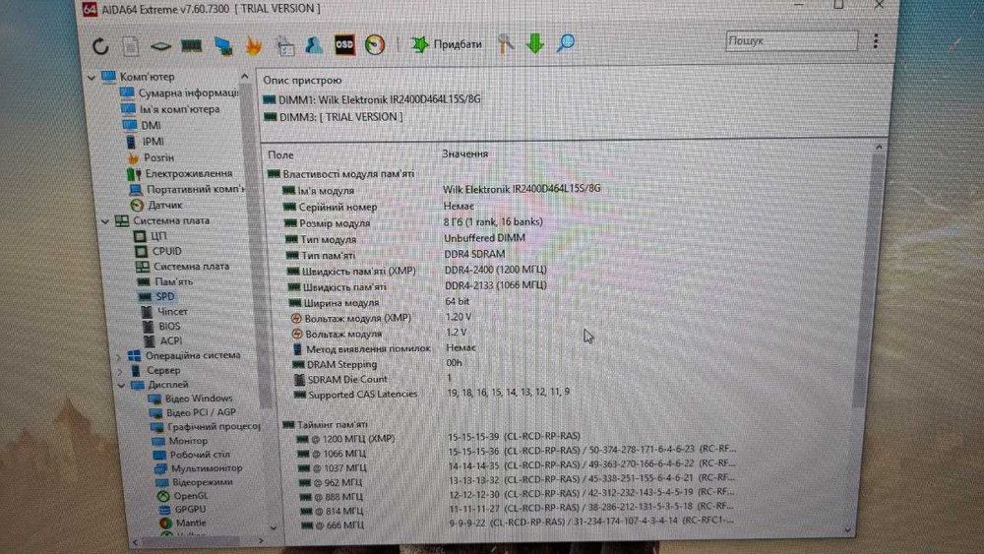Screen dimensions: 984x554
Task: Collapse the Комп'ютер tree node
Action: [92, 78]
